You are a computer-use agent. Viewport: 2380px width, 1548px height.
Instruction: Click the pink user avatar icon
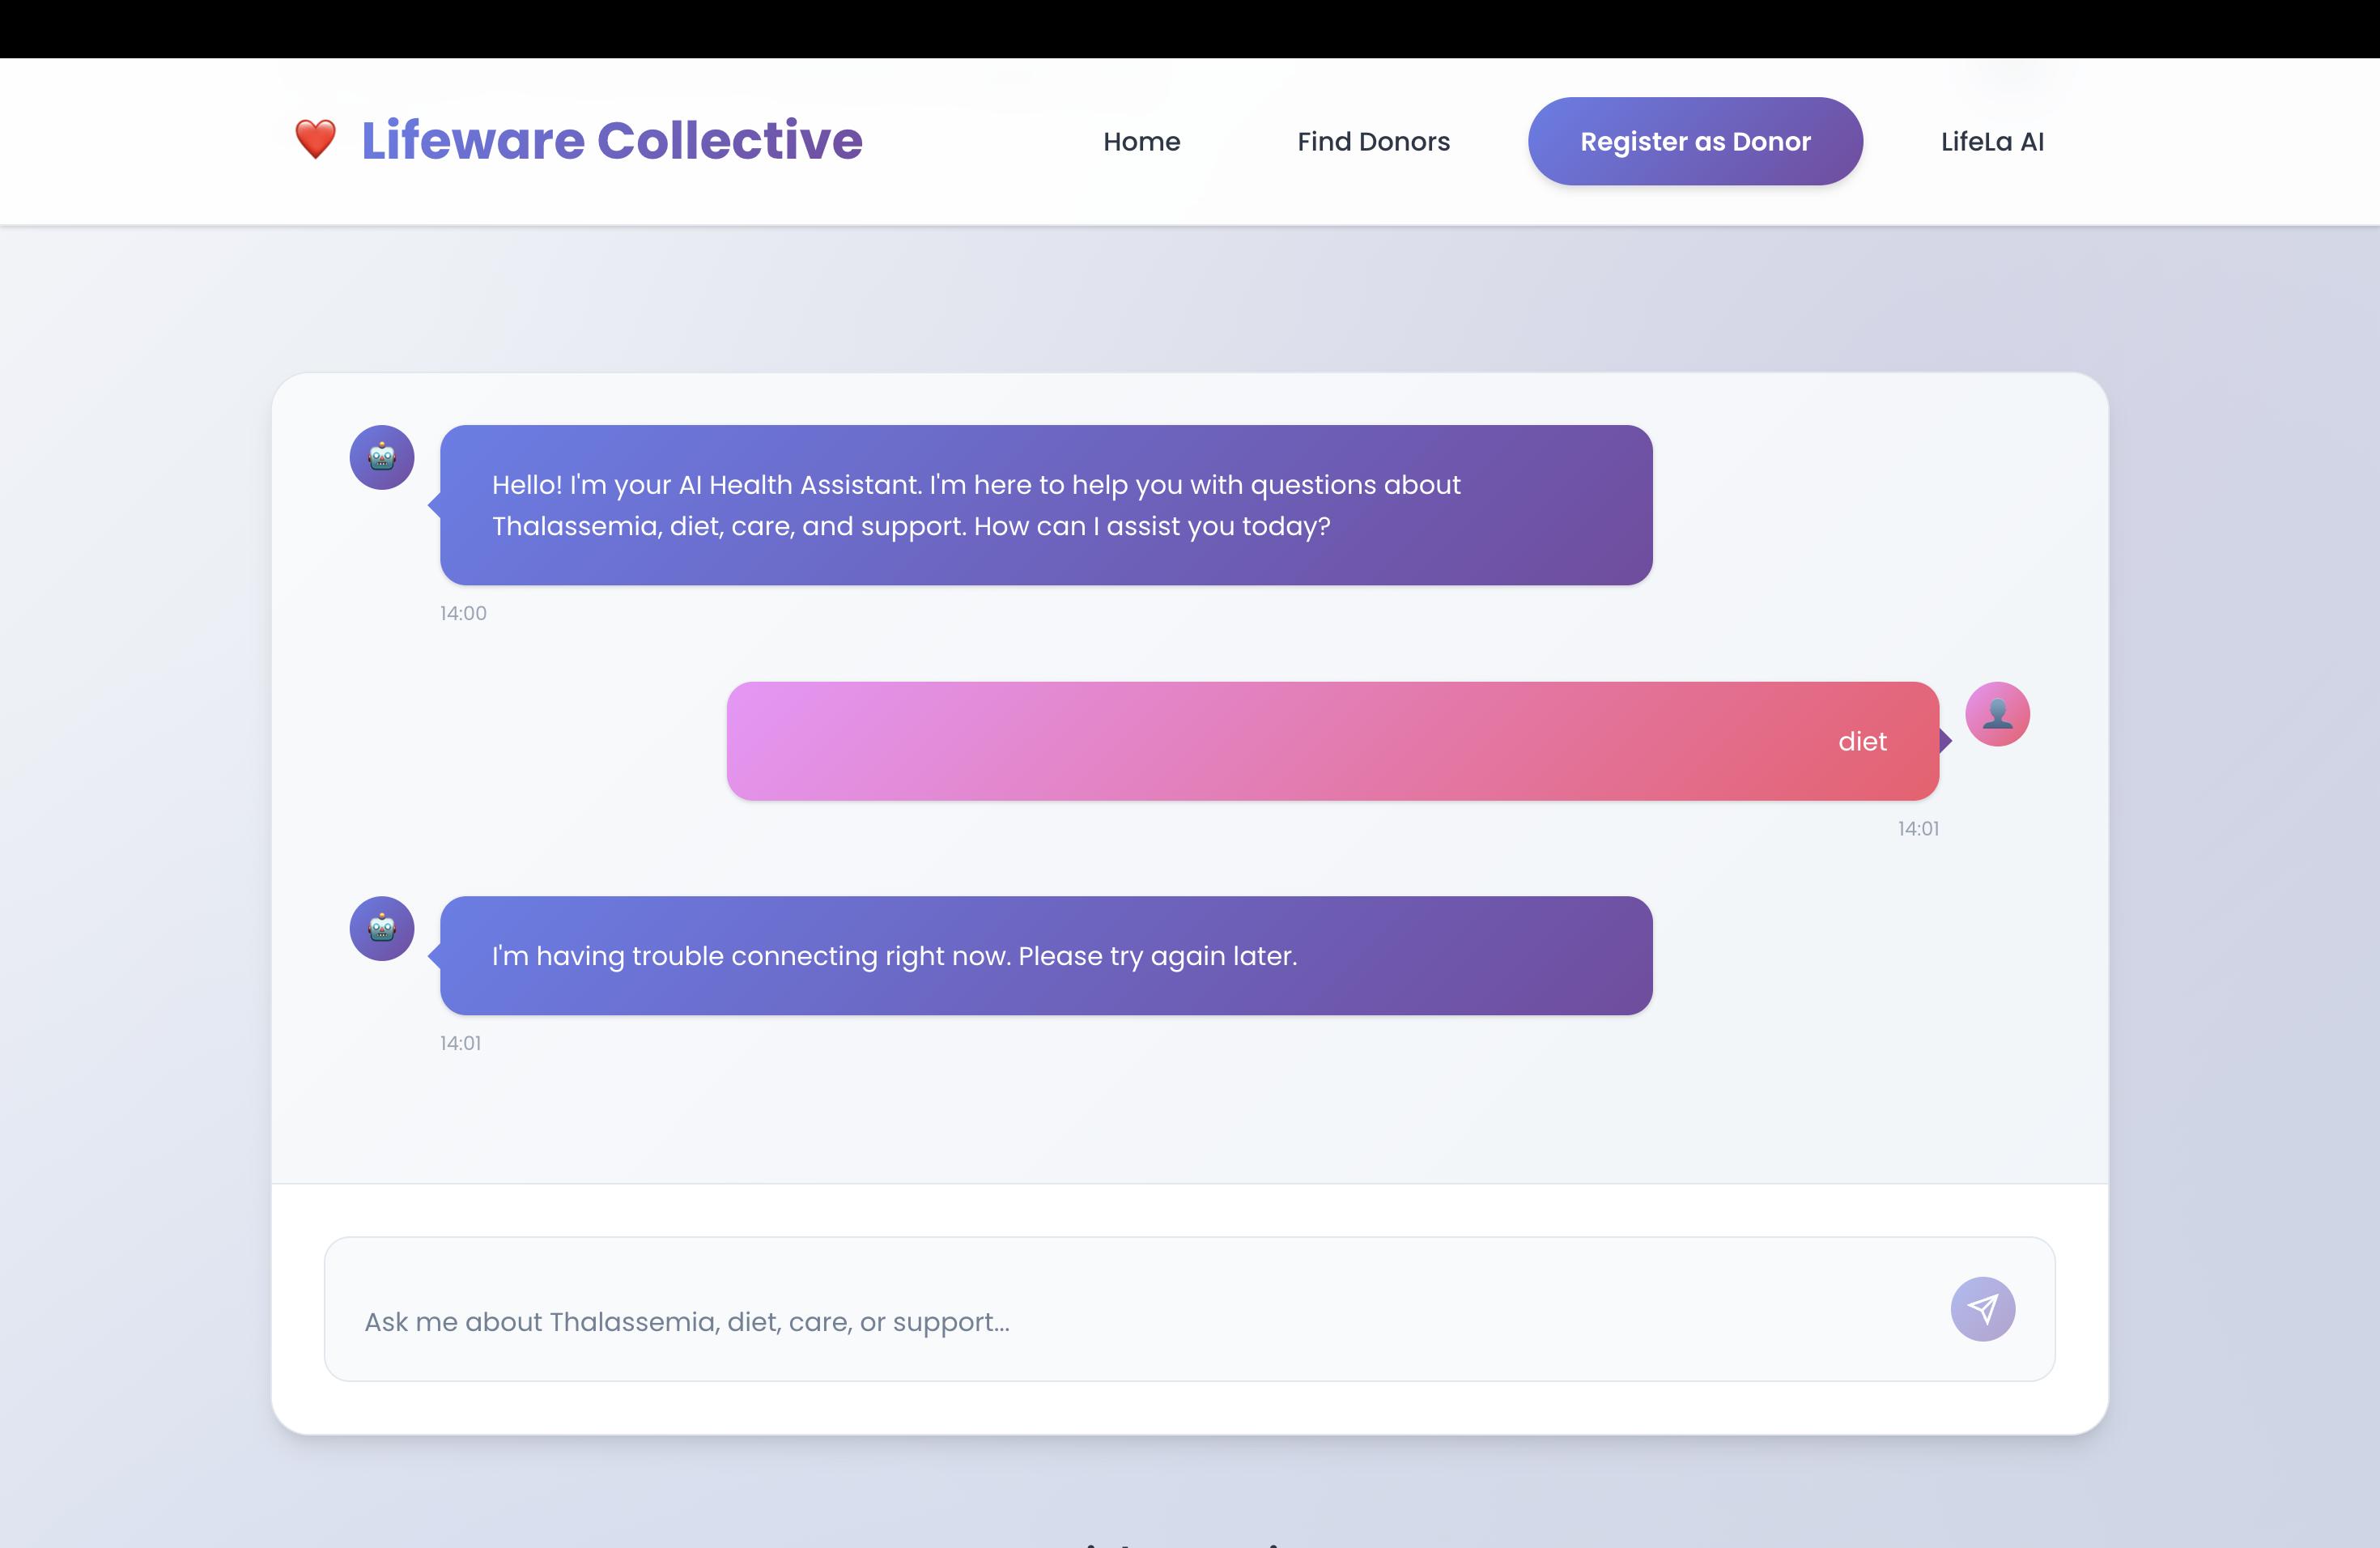pos(1997,714)
